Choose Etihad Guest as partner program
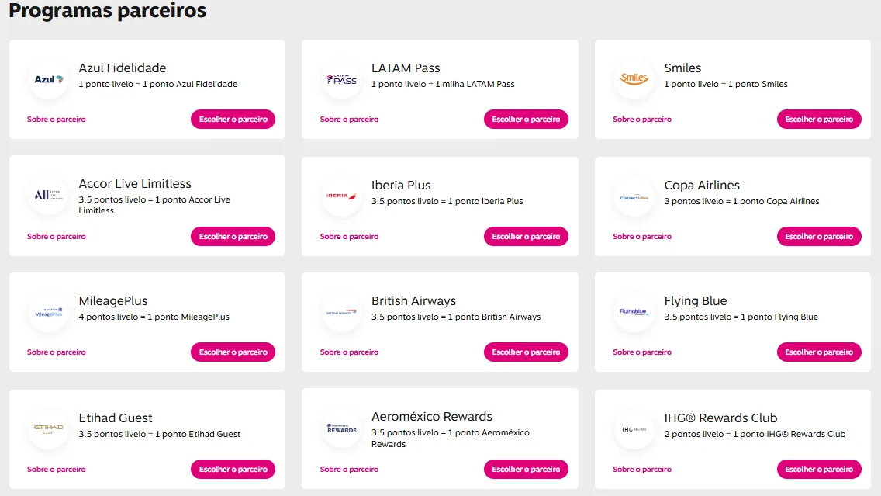881x496 pixels. point(233,470)
